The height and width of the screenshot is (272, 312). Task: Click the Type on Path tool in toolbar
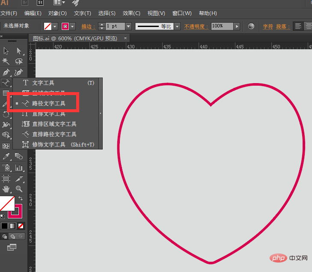click(x=6, y=83)
